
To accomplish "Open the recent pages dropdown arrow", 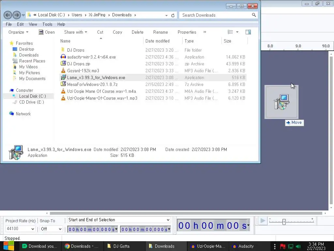I will [x=23, y=15].
